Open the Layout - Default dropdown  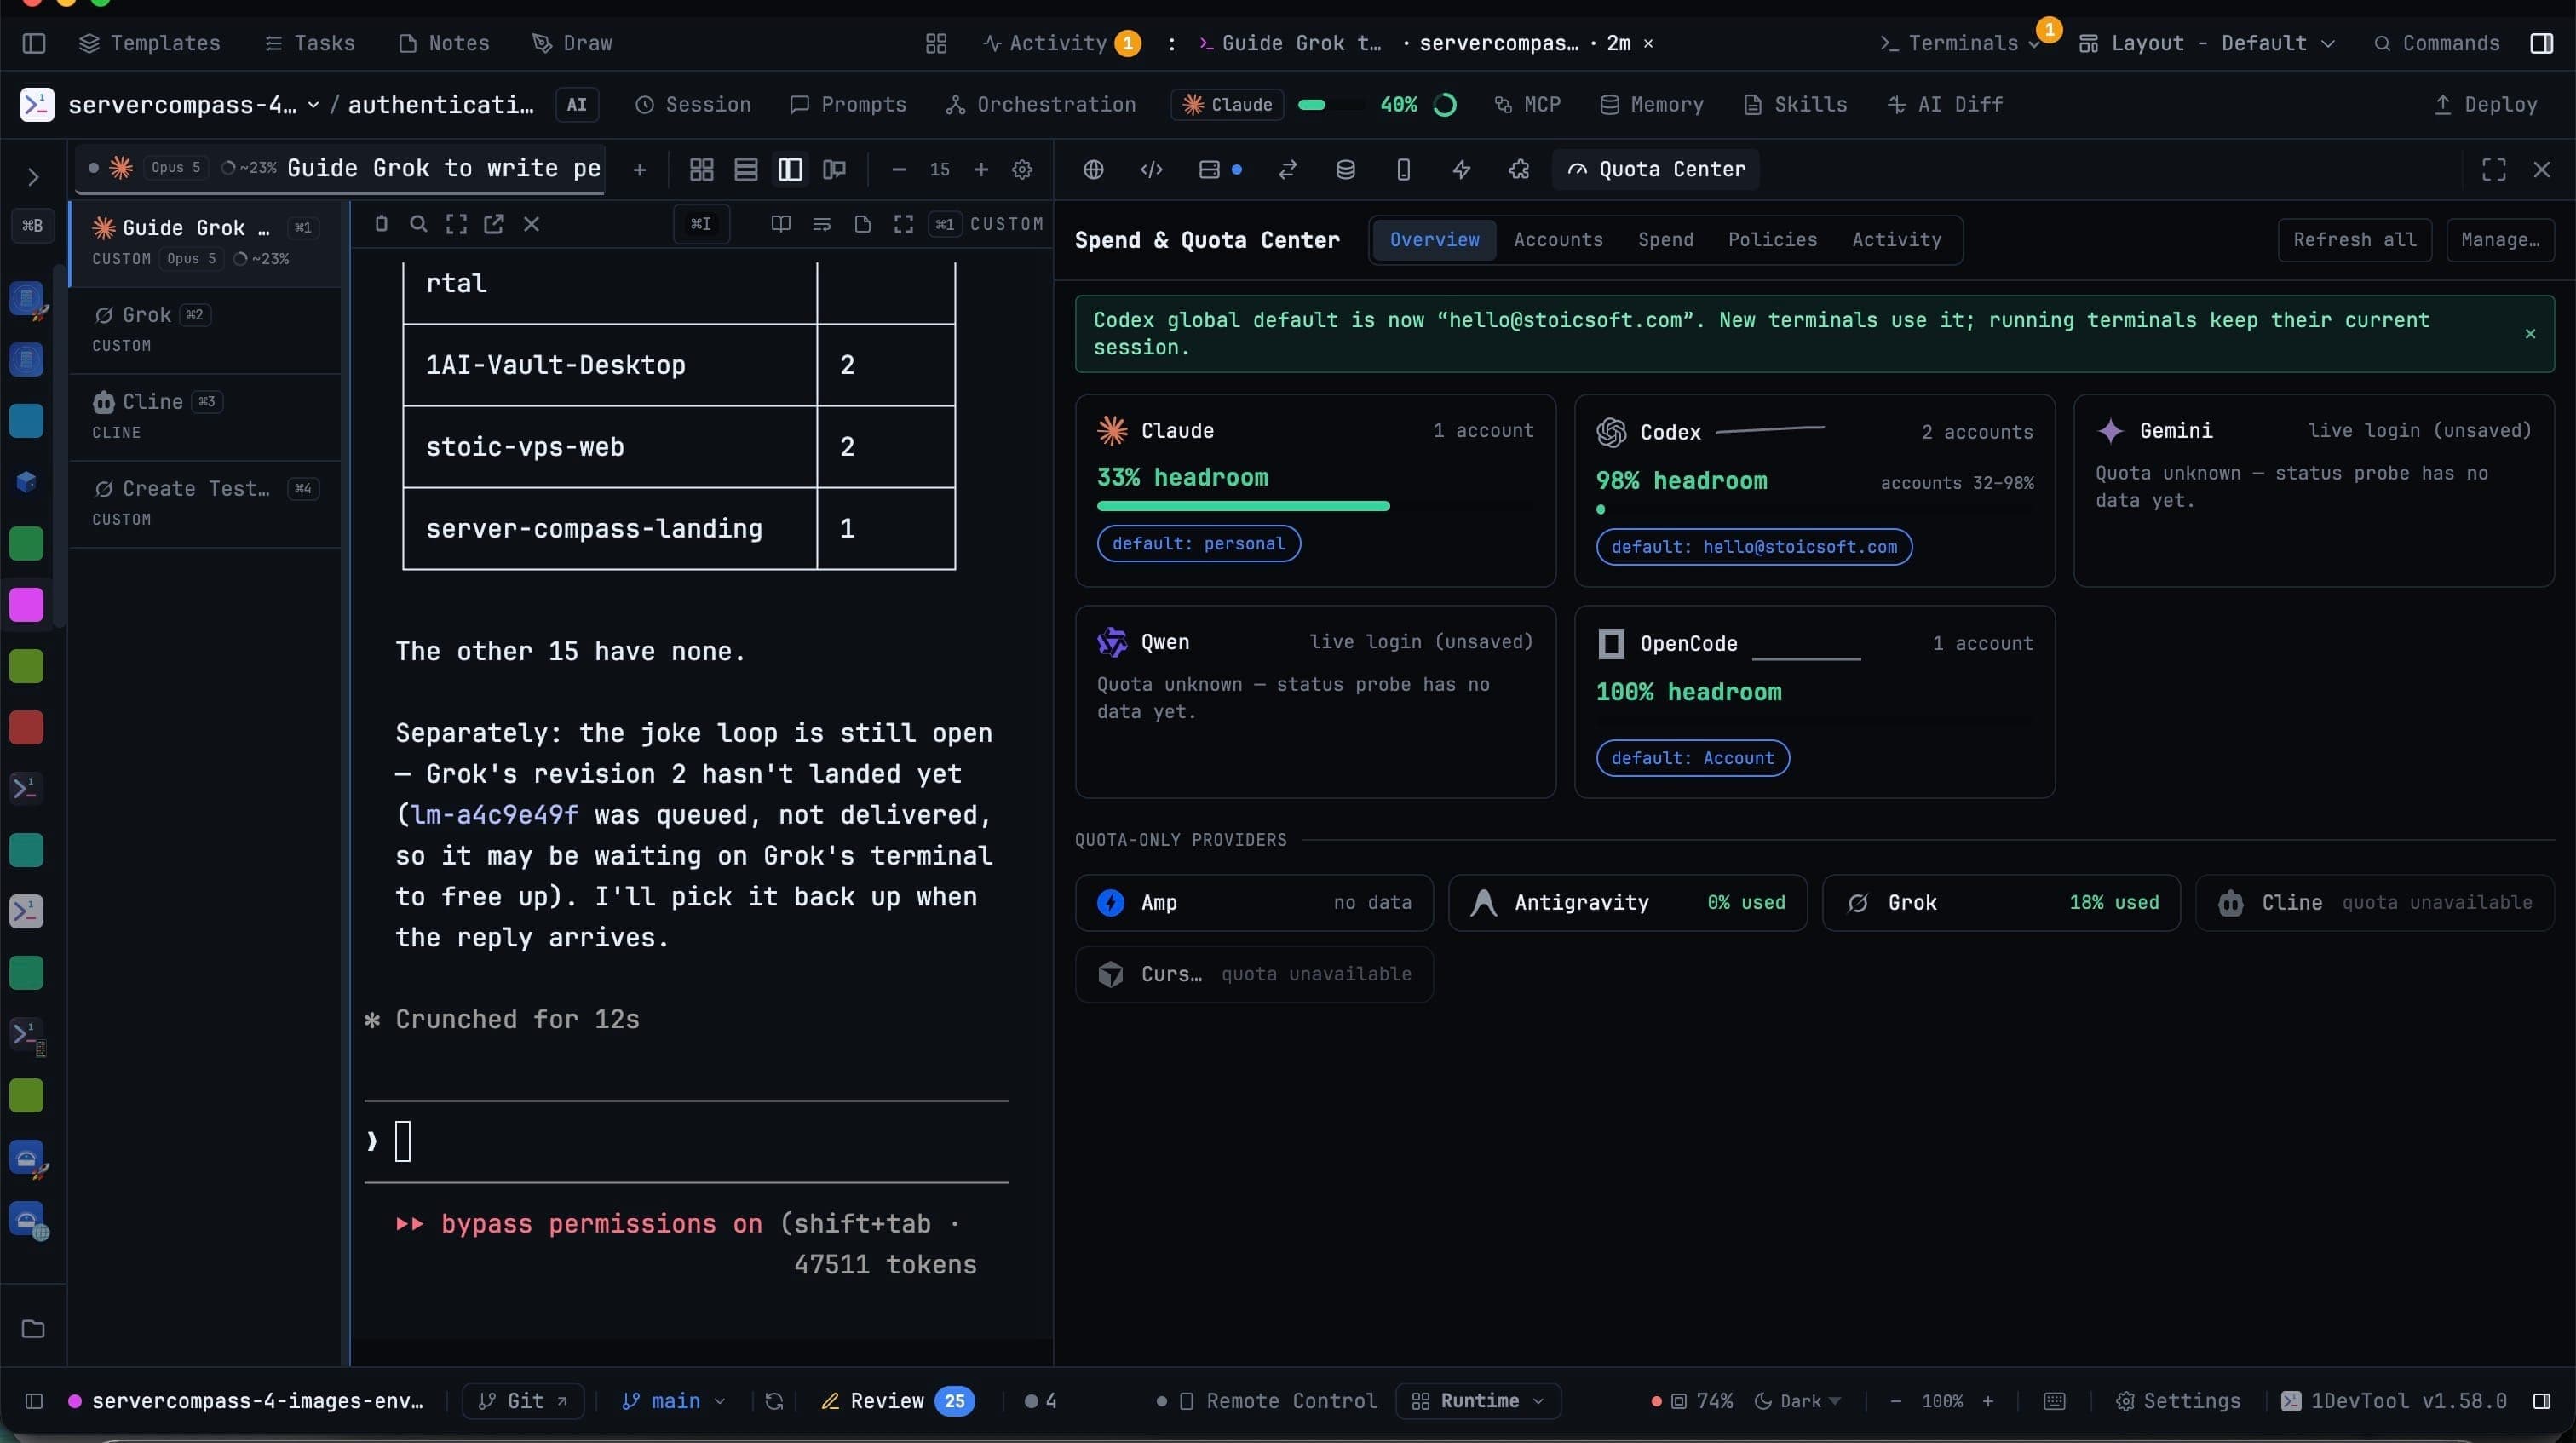point(2207,43)
